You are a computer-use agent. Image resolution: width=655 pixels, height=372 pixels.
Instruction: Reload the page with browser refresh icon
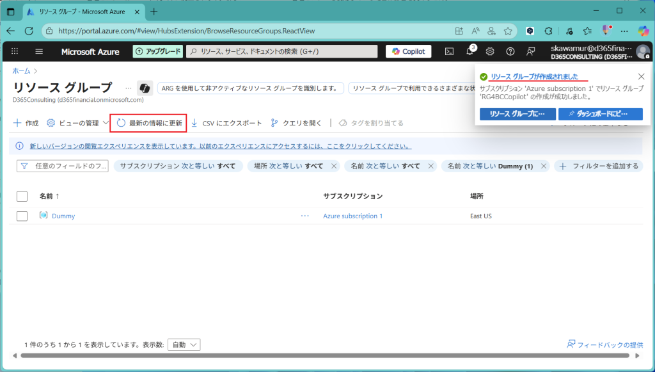tap(29, 31)
